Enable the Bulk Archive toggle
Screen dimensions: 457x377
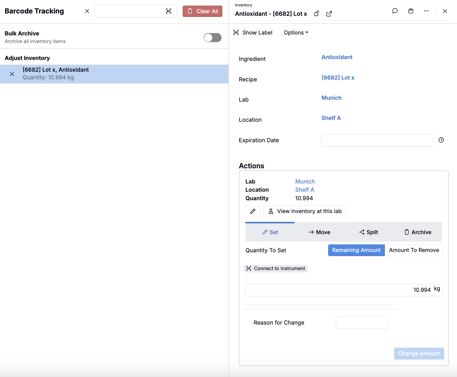point(212,38)
